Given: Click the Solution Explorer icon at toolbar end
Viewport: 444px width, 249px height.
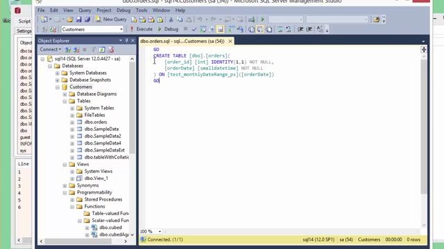Looking at the screenshot, I should (376, 19).
